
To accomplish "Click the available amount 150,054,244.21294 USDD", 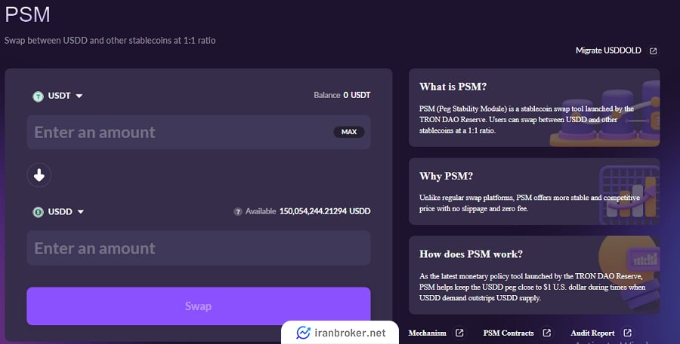I will click(x=325, y=211).
